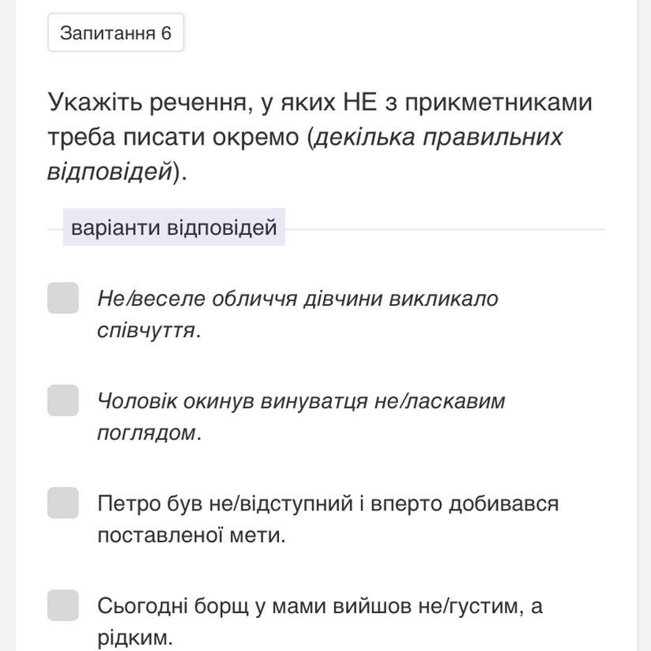
Task: Click the "Запитання 6" badge
Action: [x=115, y=32]
